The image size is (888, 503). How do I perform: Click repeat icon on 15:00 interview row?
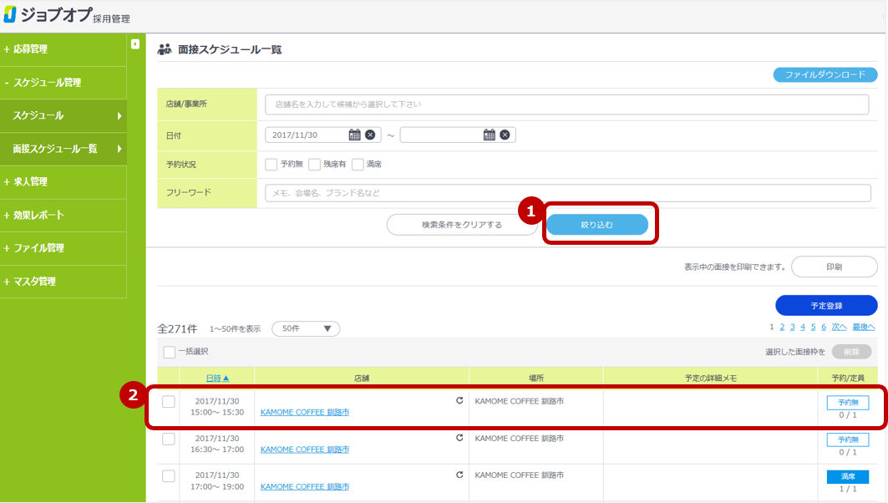click(x=459, y=401)
